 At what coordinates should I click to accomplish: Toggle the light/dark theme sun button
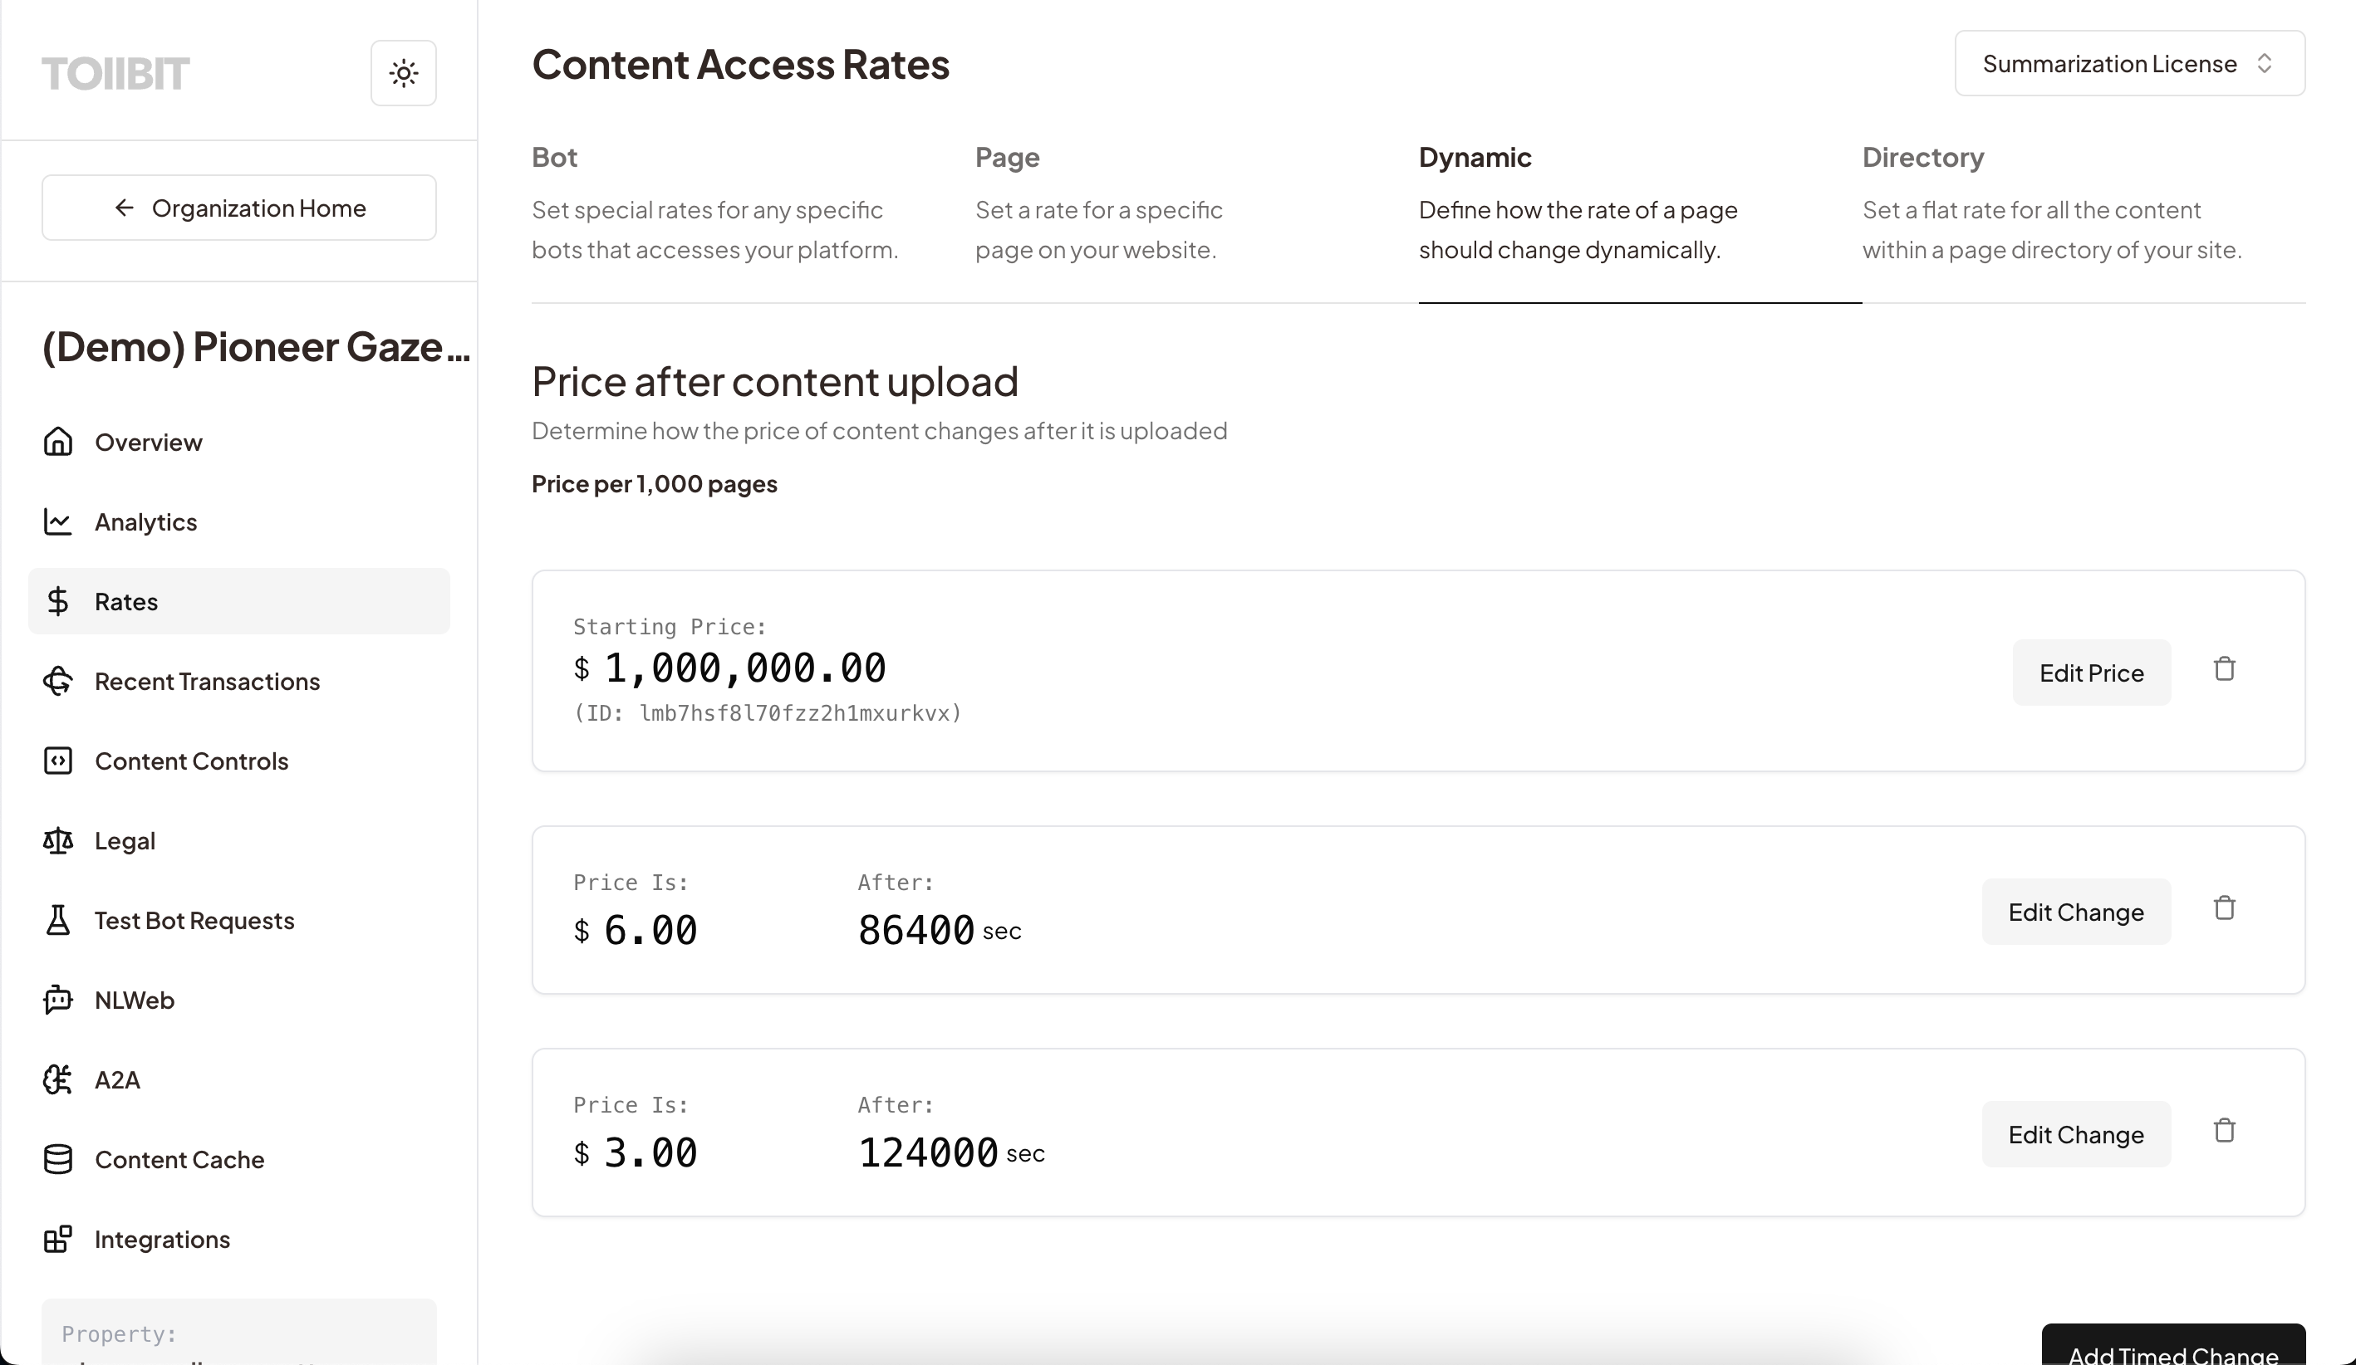[403, 73]
